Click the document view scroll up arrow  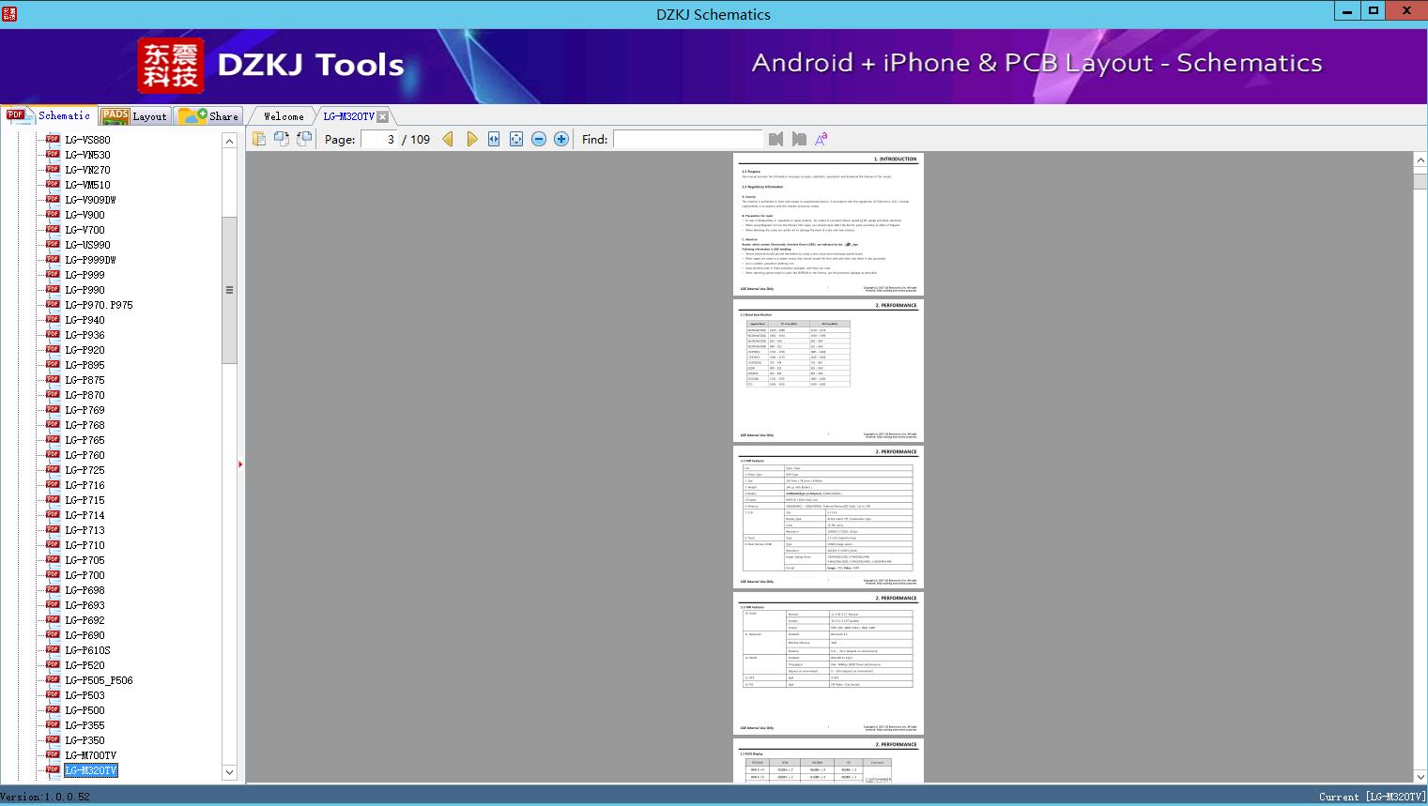pos(1420,160)
